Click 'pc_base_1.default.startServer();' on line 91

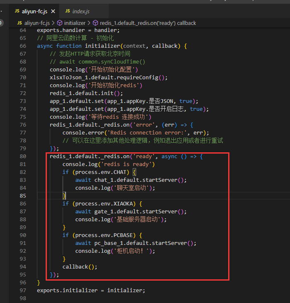[145, 243]
